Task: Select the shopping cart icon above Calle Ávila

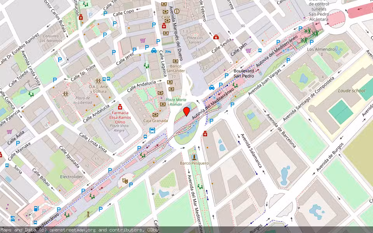Action: coord(9,132)
